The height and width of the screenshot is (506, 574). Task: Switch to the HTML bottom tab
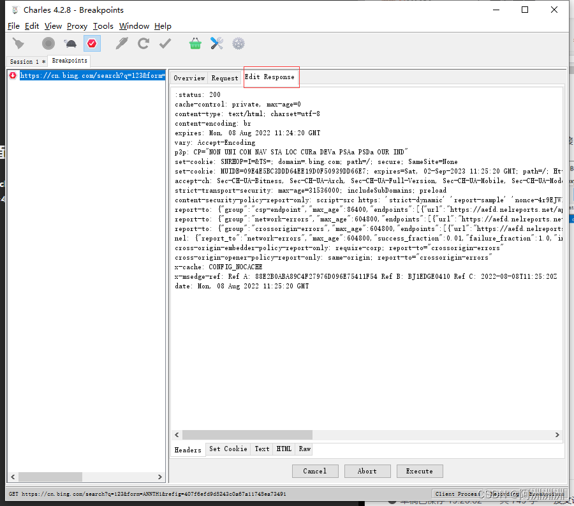tap(284, 449)
